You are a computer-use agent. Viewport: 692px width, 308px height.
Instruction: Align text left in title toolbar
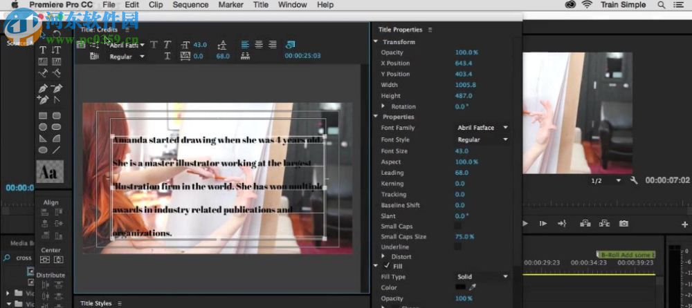(x=245, y=44)
